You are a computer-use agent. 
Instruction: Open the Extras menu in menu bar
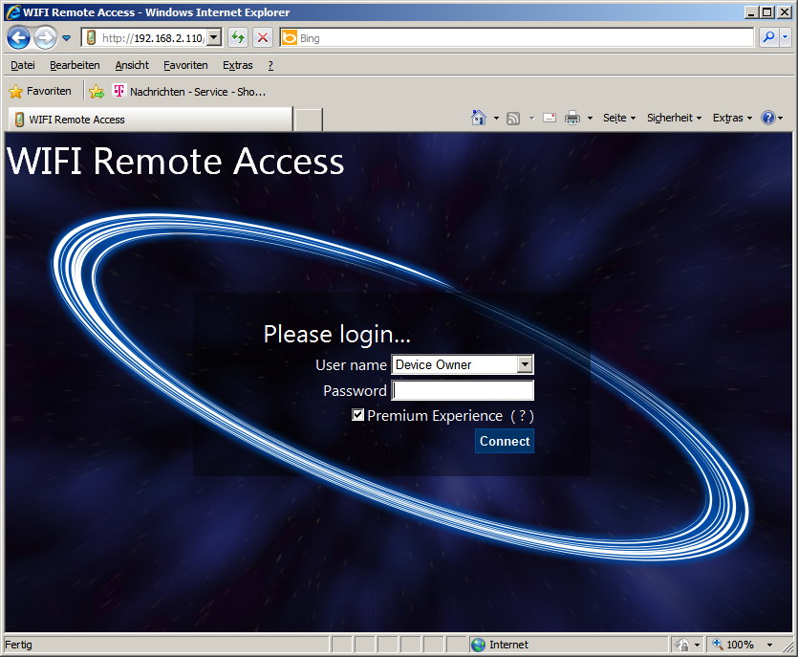click(238, 65)
